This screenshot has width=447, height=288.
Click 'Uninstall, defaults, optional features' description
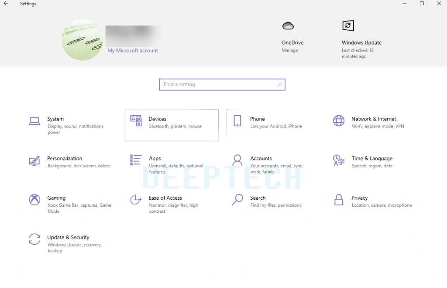(176, 169)
